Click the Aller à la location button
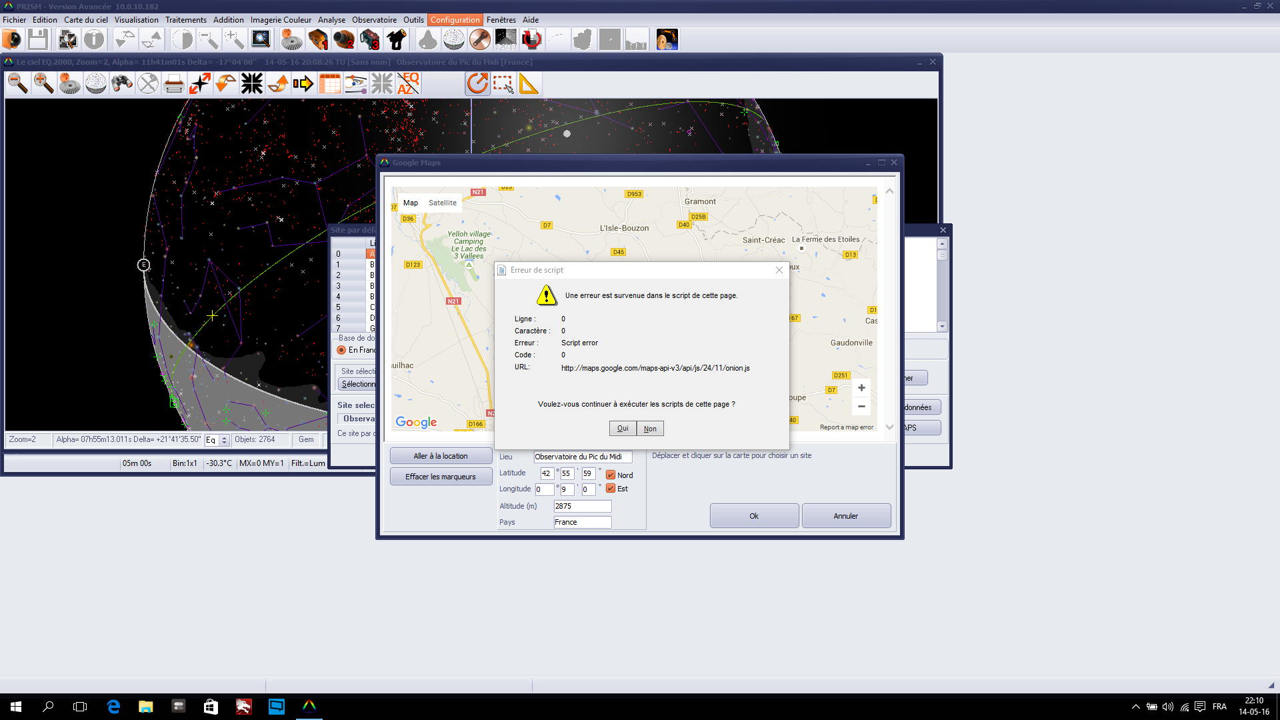 tap(440, 456)
